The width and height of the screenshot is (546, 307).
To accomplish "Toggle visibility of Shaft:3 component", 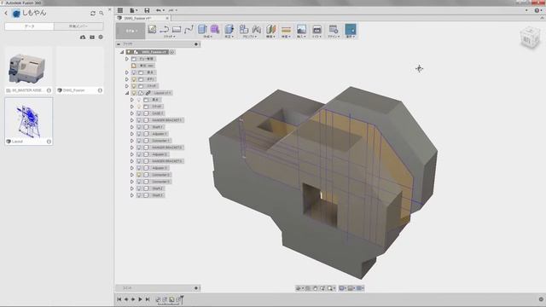I will coord(139,195).
